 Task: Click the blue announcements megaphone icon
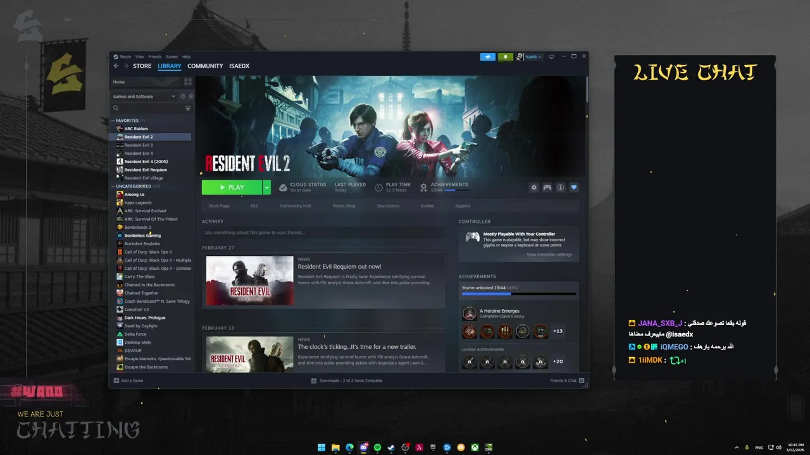tap(487, 57)
